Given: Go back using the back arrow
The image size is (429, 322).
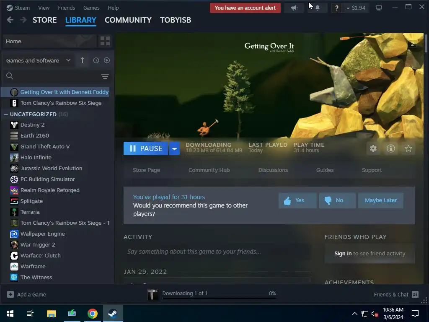Looking at the screenshot, I should (x=10, y=20).
